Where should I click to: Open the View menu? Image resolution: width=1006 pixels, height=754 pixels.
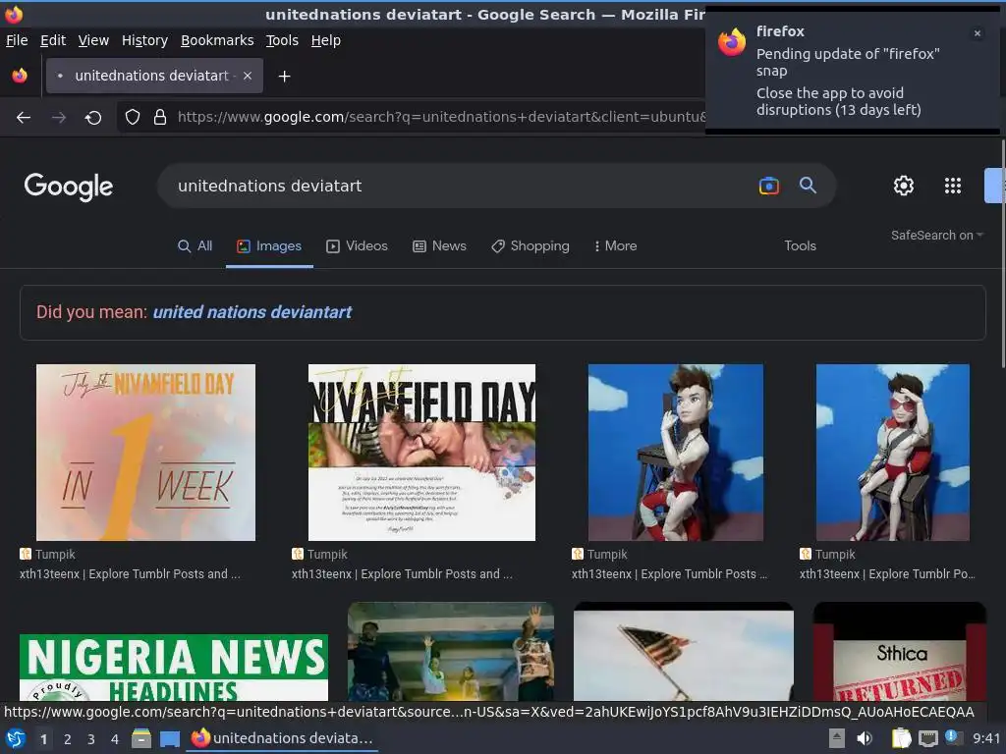click(x=93, y=40)
